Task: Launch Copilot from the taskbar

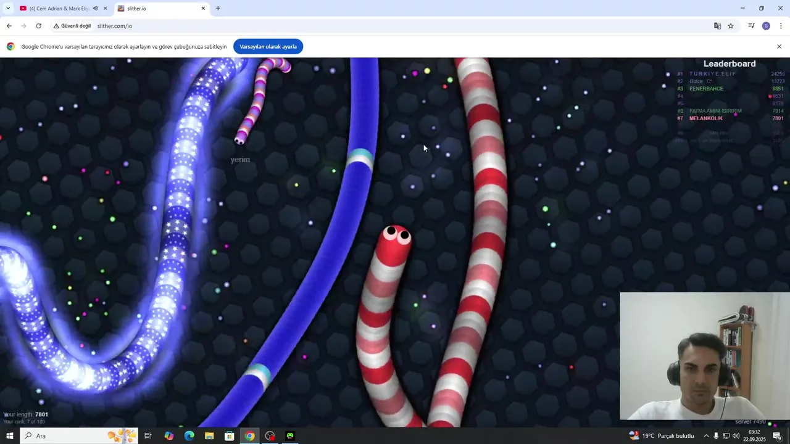Action: click(168, 436)
